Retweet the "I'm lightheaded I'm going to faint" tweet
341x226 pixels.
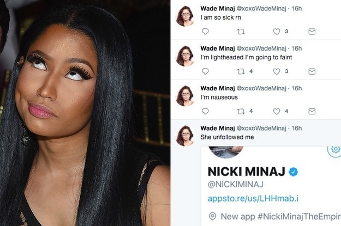point(241,71)
